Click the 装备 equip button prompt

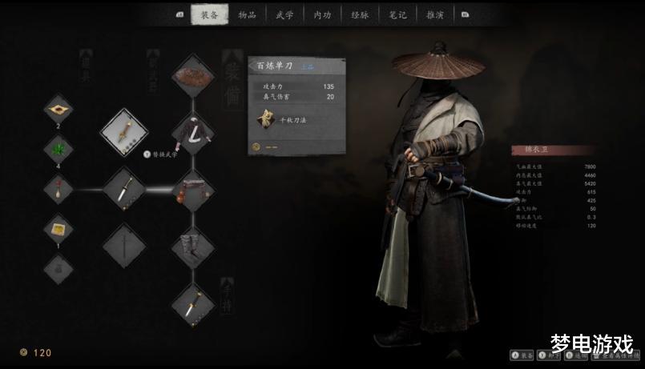[x=522, y=355]
